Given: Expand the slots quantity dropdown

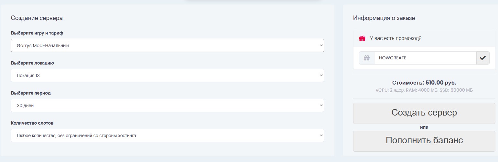Looking at the screenshot, I should pos(167,136).
